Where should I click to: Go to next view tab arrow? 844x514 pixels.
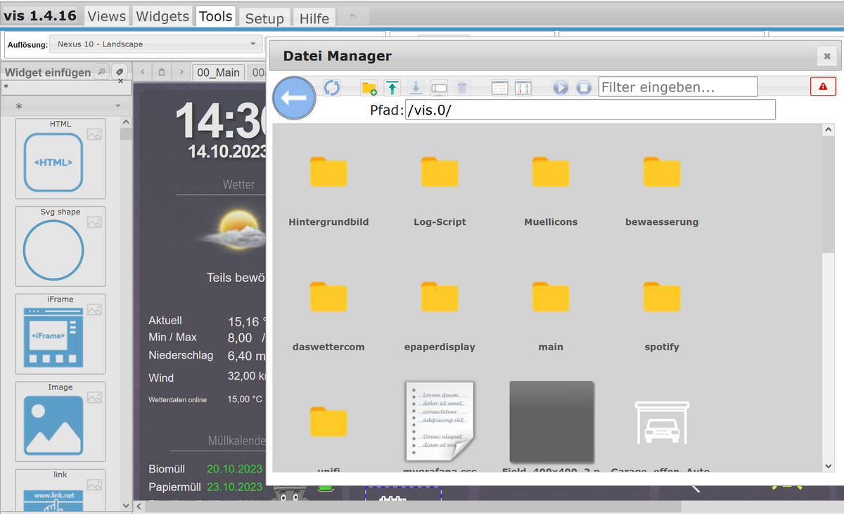181,72
